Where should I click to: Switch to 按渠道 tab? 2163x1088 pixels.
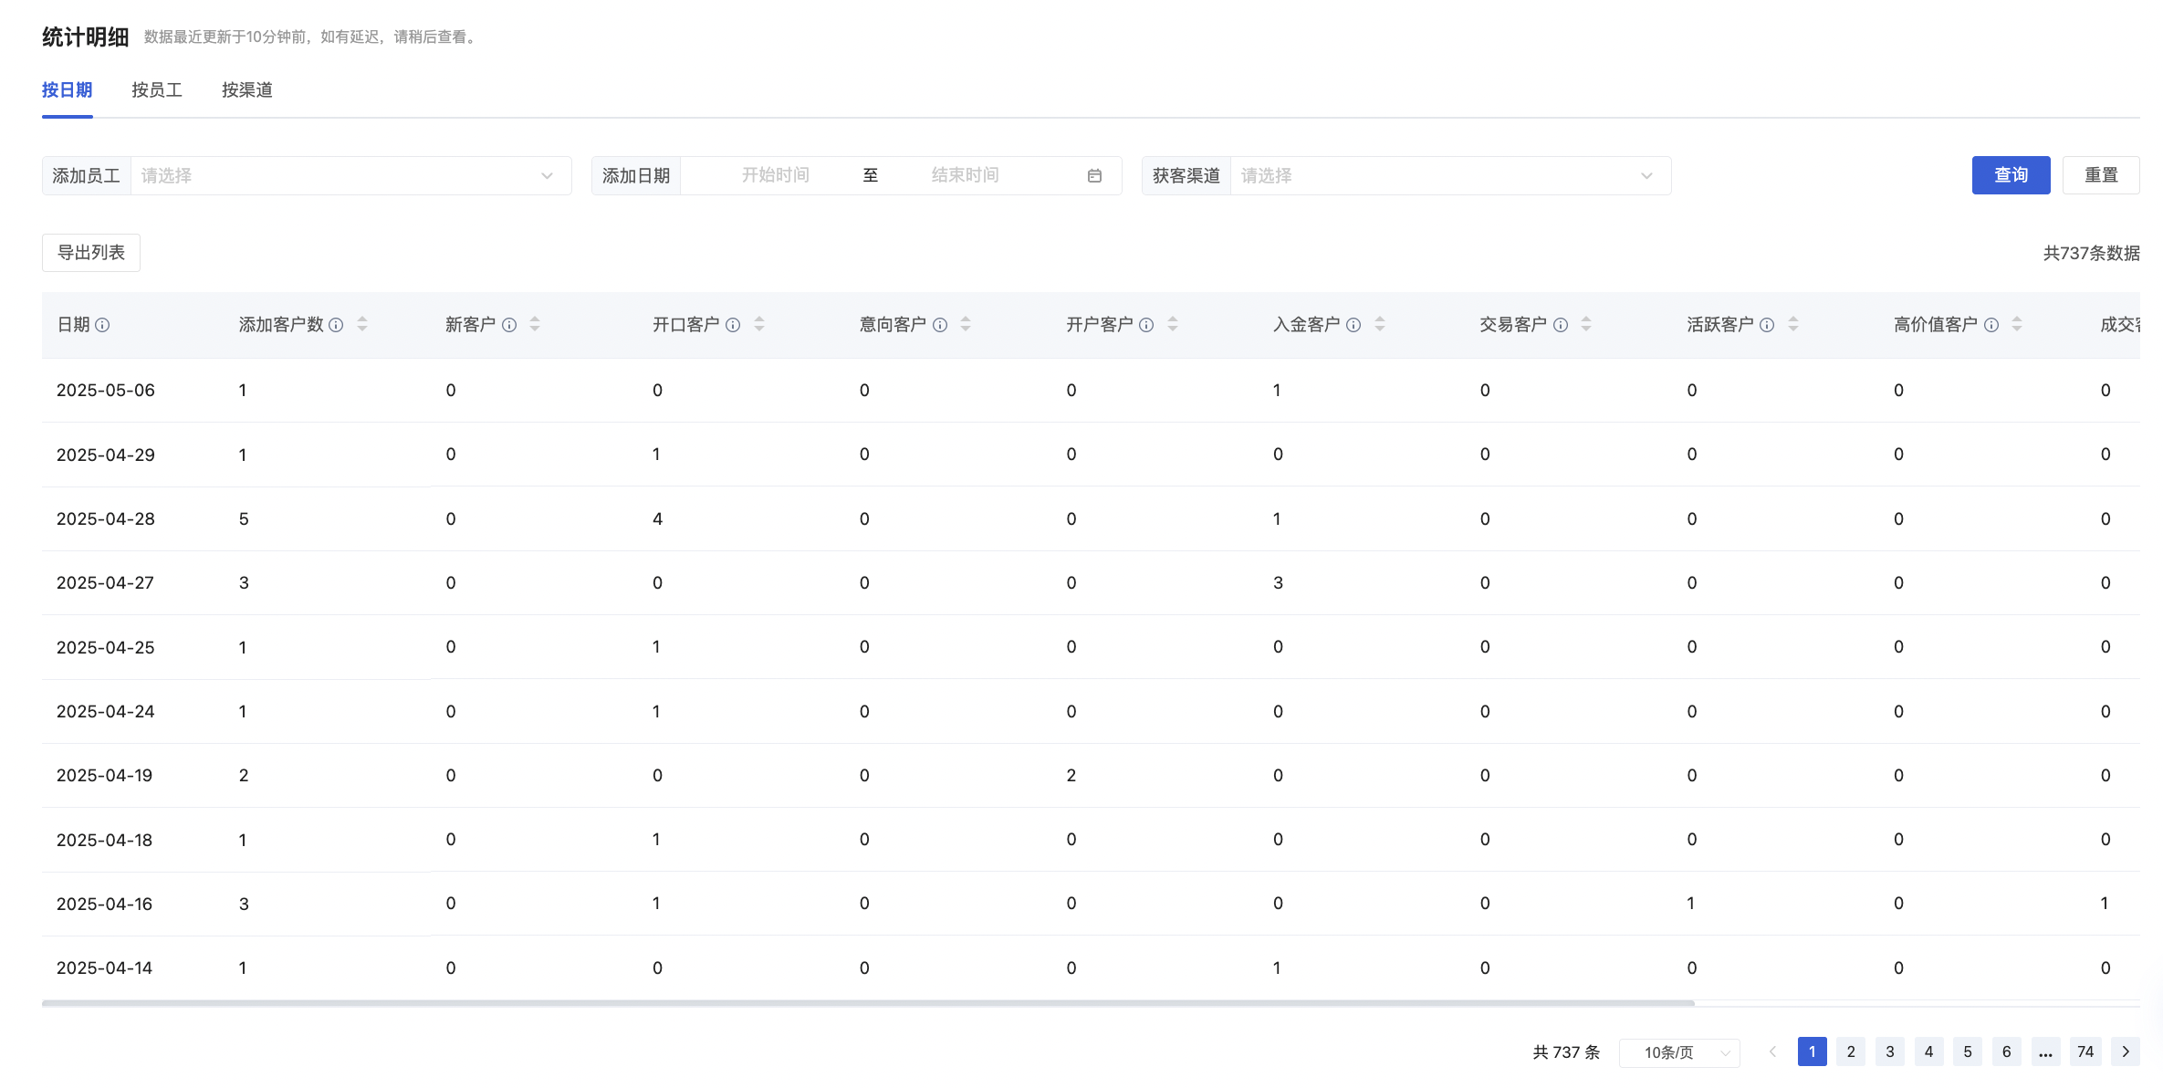[x=247, y=90]
